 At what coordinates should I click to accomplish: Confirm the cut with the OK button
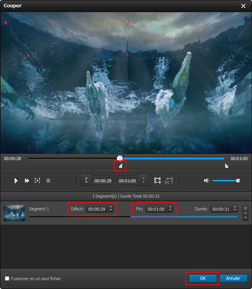203,278
